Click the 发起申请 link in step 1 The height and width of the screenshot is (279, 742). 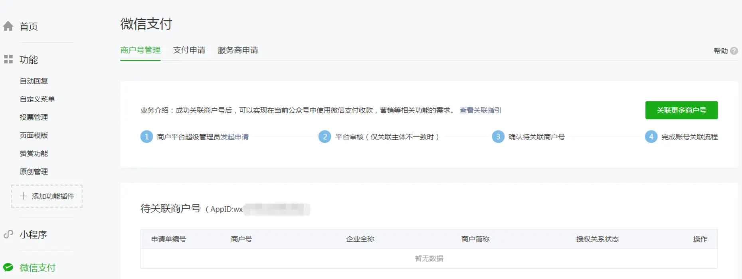pyautogui.click(x=235, y=137)
